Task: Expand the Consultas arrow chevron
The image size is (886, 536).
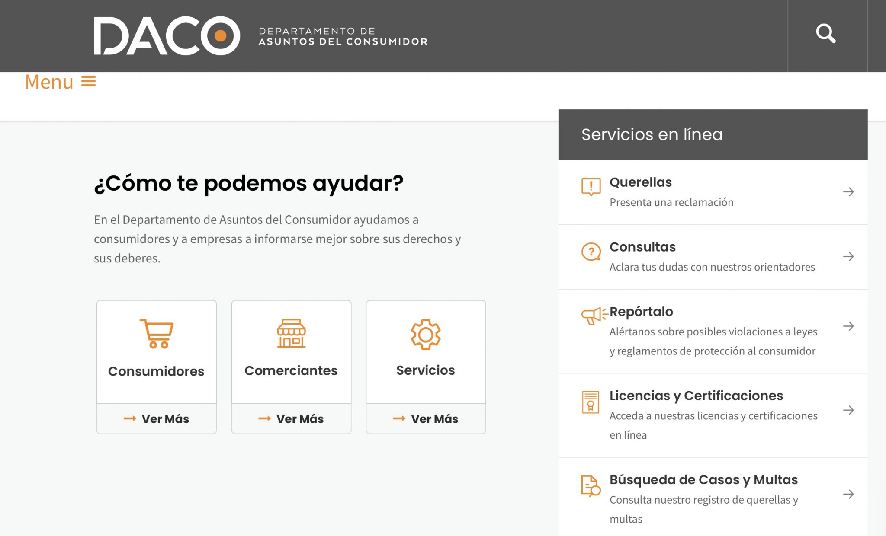Action: (848, 256)
